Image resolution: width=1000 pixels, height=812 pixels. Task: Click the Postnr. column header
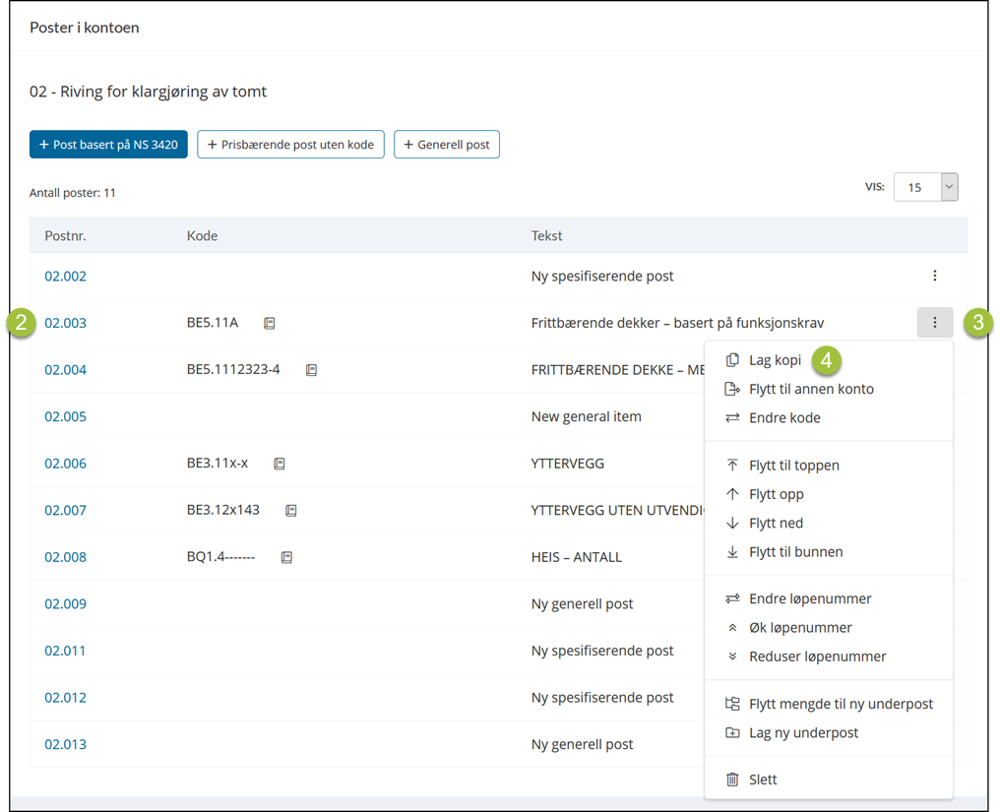65,236
